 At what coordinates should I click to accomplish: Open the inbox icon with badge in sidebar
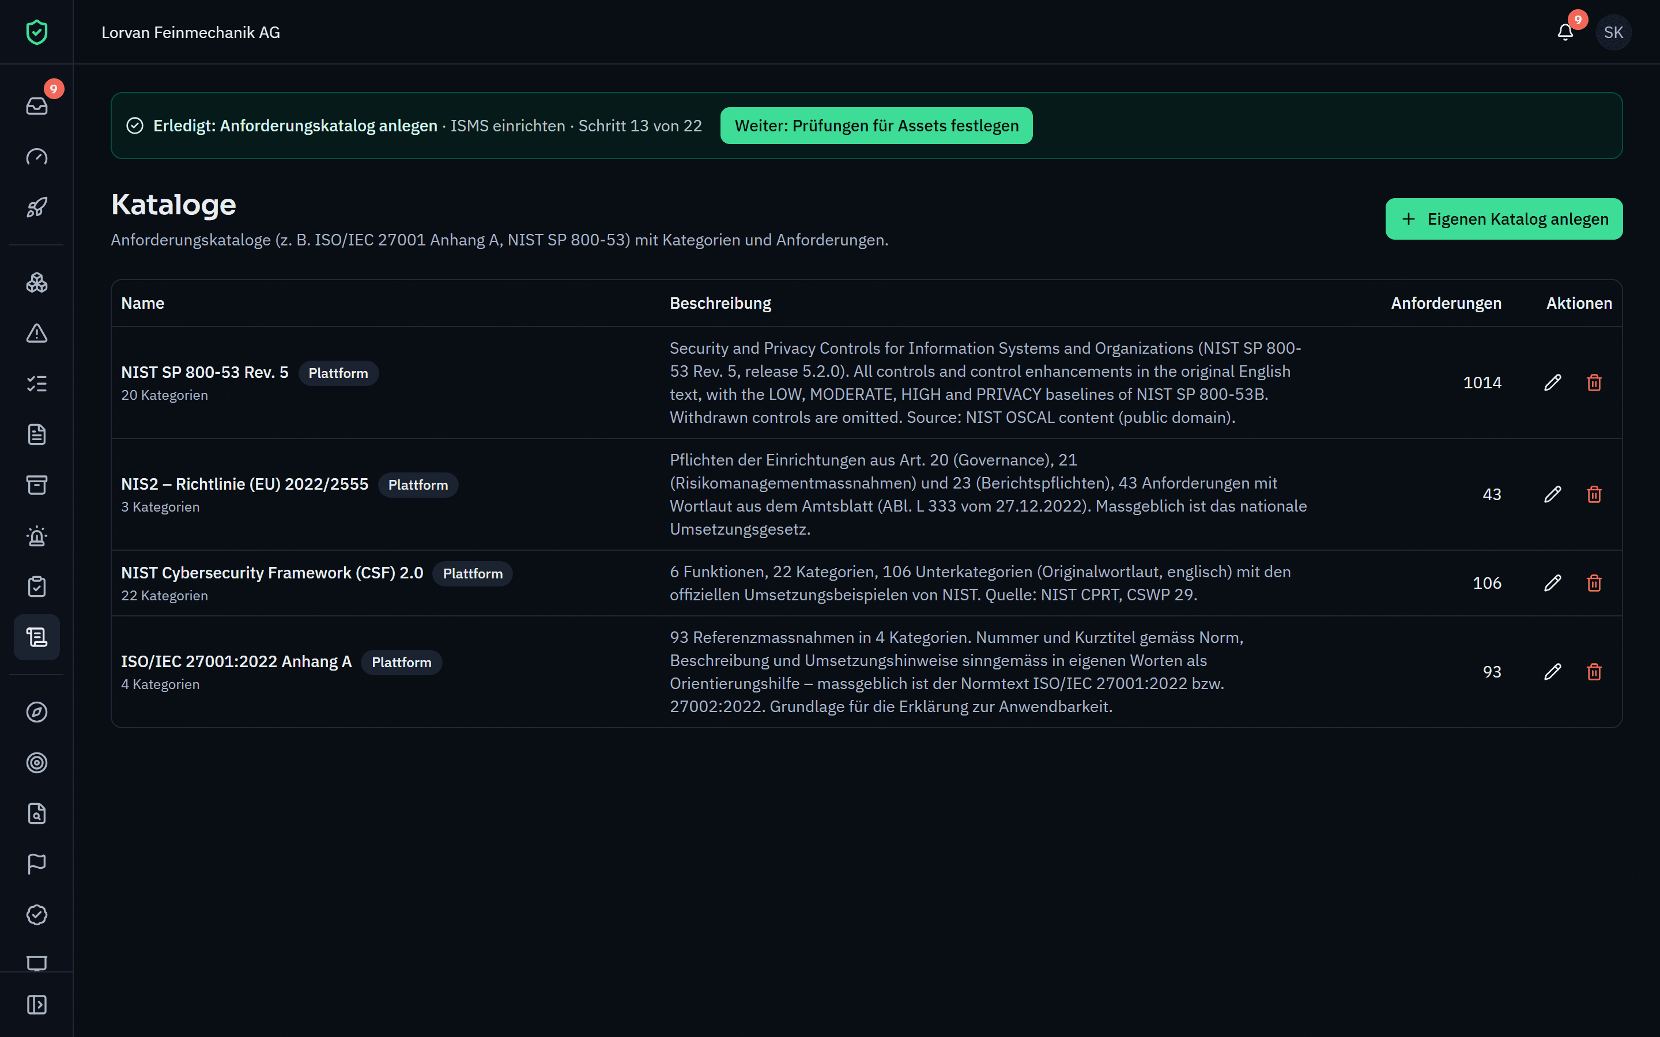36,105
